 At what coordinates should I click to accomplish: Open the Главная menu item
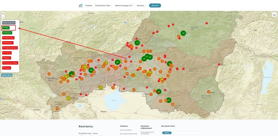[89, 6]
